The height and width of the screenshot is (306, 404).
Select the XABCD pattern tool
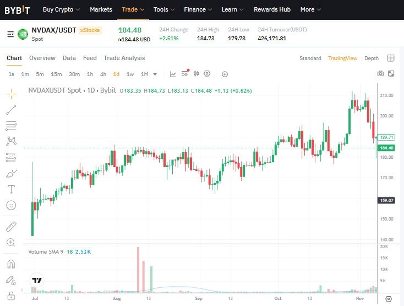coord(11,141)
